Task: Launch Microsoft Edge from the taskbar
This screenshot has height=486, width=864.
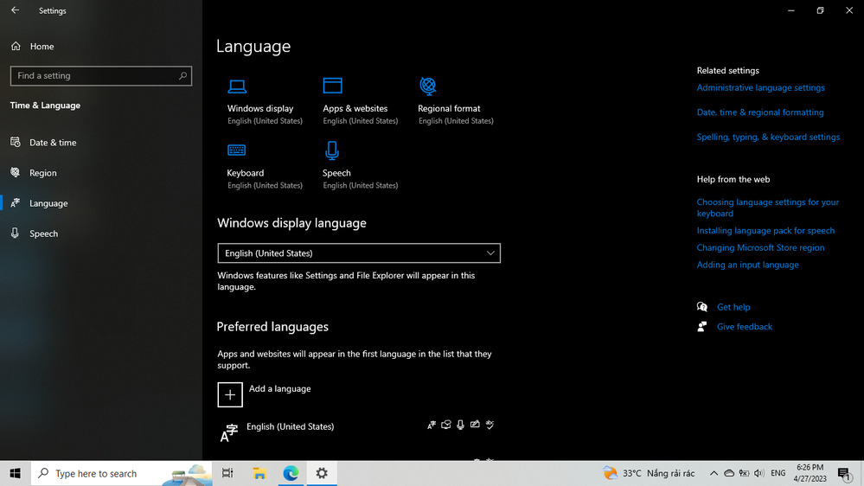Action: (x=291, y=473)
